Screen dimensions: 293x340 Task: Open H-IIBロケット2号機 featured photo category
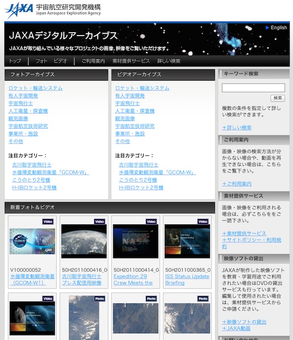pos(34,188)
